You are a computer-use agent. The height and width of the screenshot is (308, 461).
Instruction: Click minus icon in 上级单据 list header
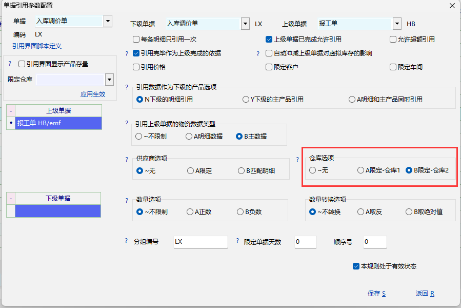coord(11,111)
